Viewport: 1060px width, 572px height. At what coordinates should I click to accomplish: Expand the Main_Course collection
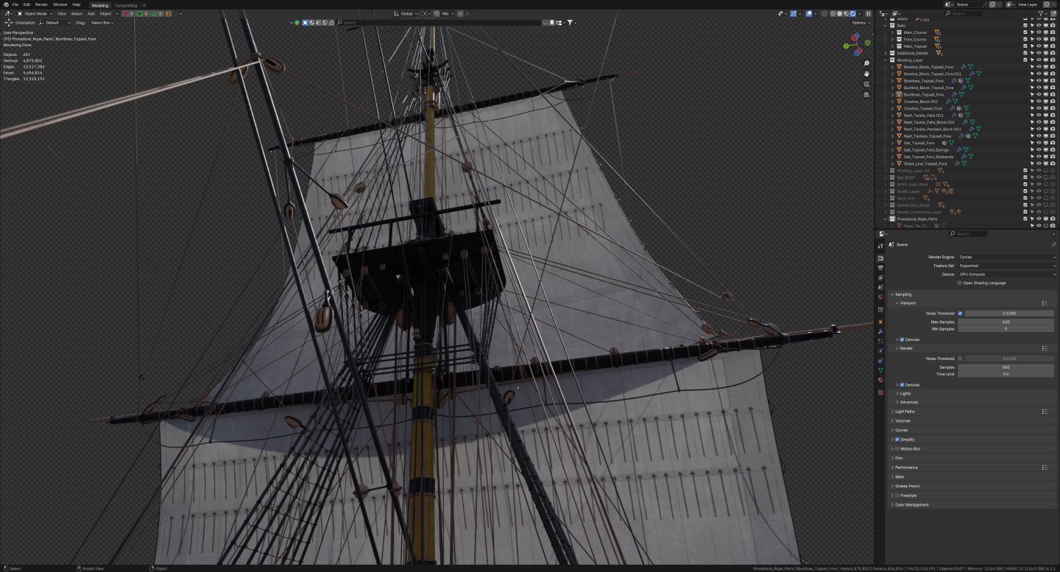pos(892,32)
